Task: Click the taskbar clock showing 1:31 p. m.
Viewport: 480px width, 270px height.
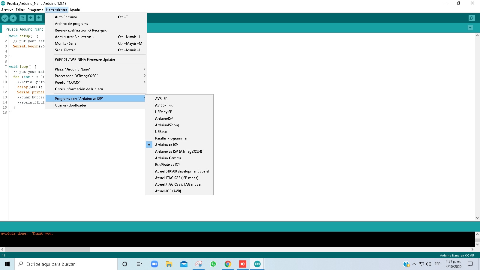Action: (x=453, y=264)
